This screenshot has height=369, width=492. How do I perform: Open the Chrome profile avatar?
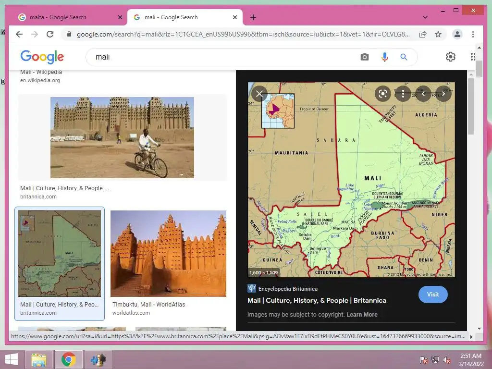click(457, 34)
